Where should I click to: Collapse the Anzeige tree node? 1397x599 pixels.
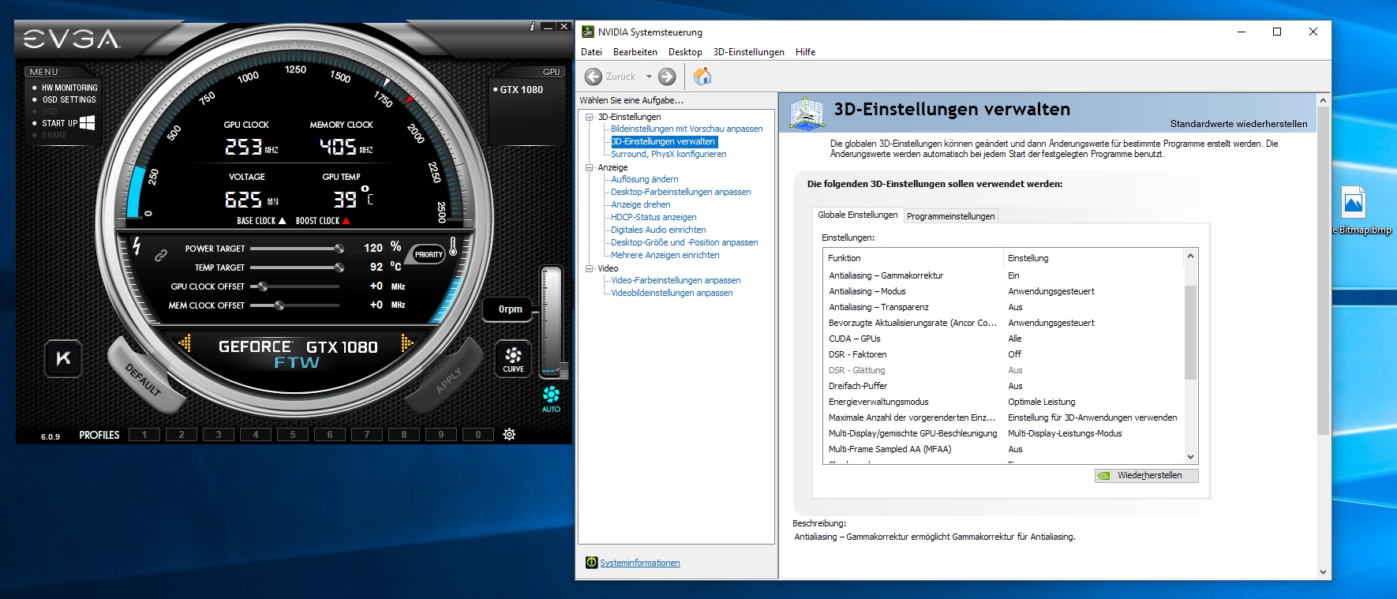click(x=590, y=167)
